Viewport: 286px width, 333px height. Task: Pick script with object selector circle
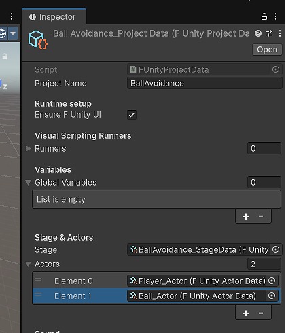276,69
